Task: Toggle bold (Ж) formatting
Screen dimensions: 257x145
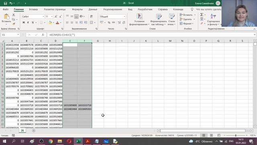Action: 24,23
